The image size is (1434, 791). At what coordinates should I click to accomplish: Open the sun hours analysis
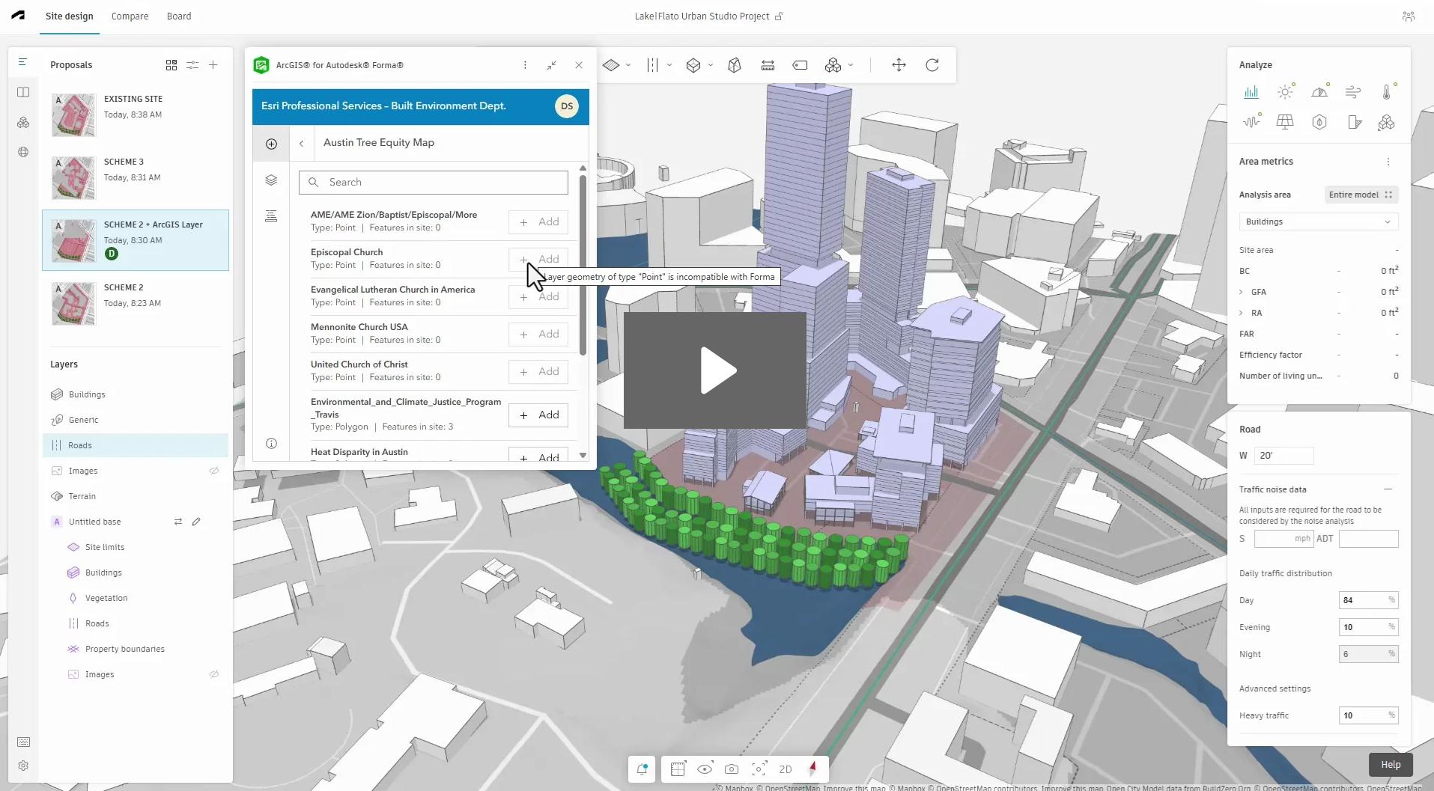pyautogui.click(x=1286, y=92)
